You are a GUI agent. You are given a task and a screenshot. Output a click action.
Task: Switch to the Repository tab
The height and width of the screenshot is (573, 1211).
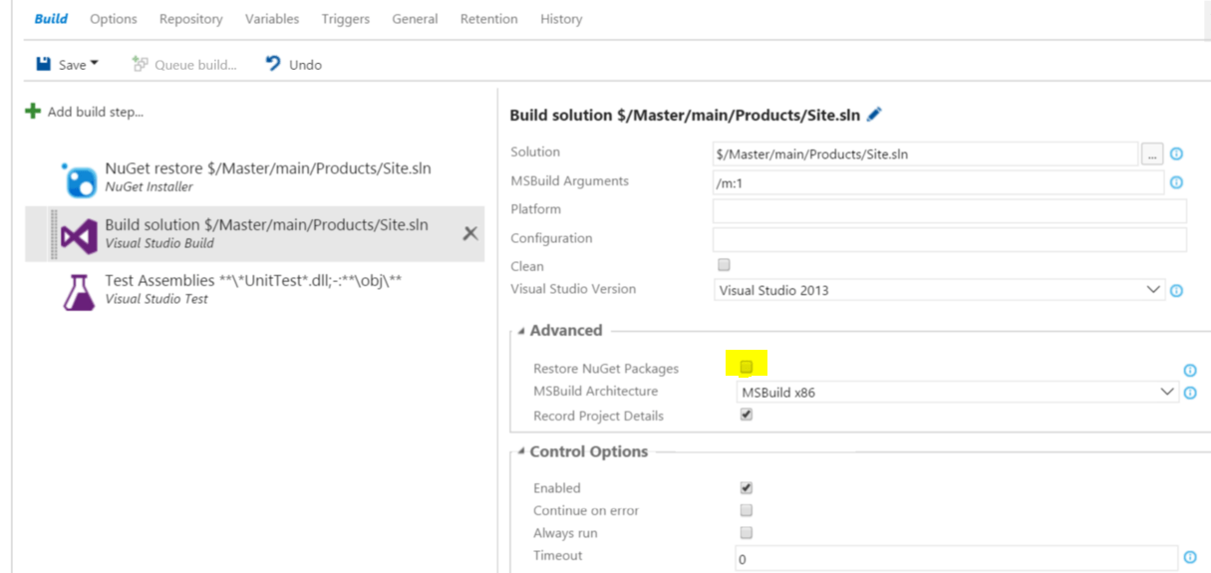click(x=190, y=19)
